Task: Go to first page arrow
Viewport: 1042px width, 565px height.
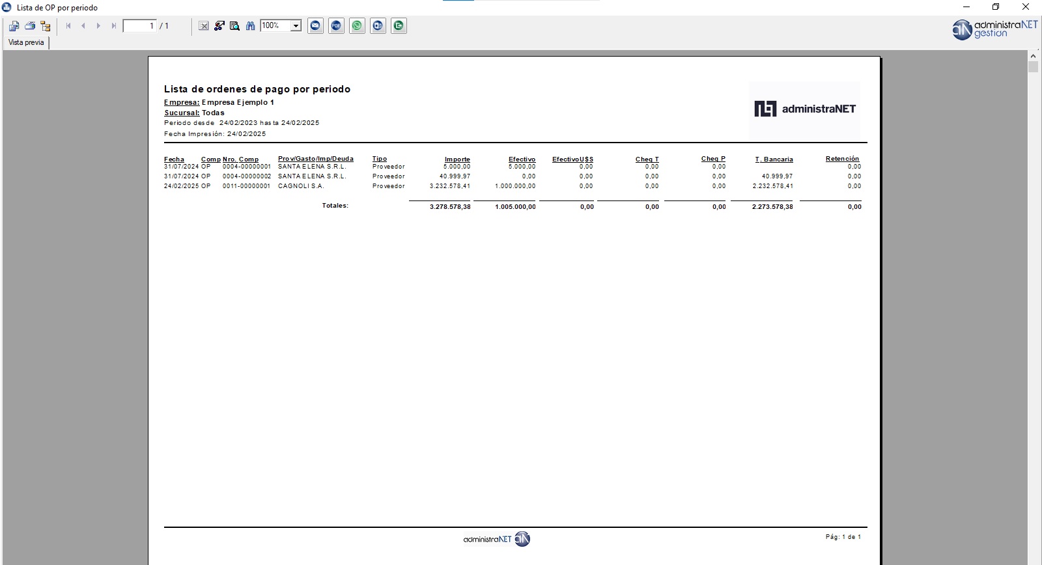Action: pyautogui.click(x=68, y=26)
